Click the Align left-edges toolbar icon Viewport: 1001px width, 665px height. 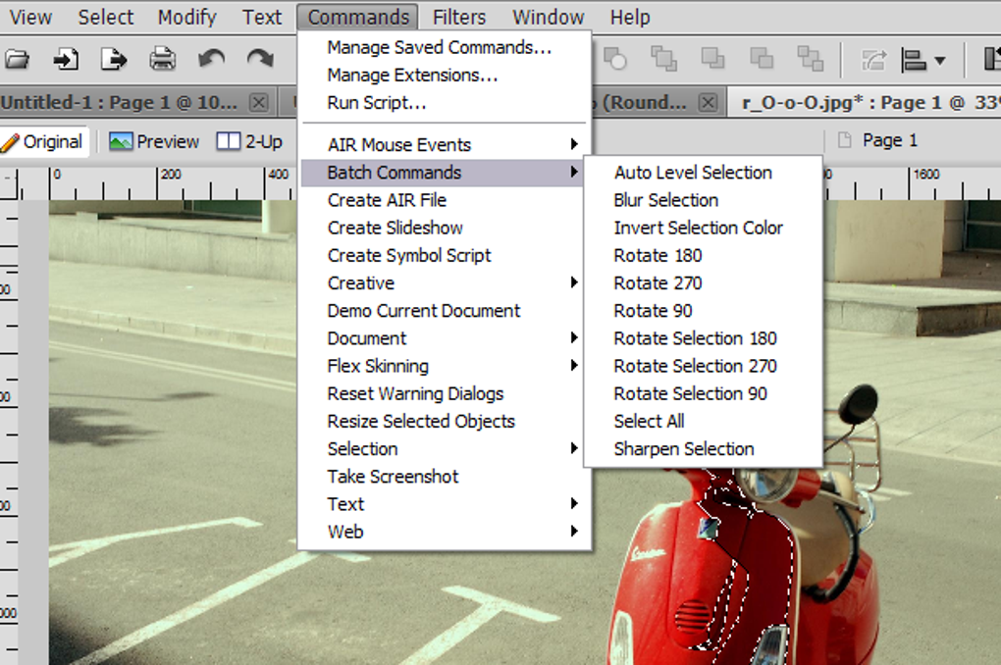914,61
